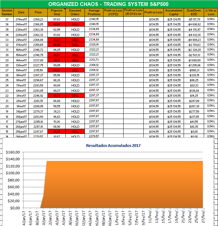Click the red cell 94,57

click(x=57, y=70)
